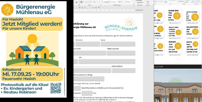The image size is (202, 102).
Task: Click the borders icon in Absatz group
Action: [98, 2]
